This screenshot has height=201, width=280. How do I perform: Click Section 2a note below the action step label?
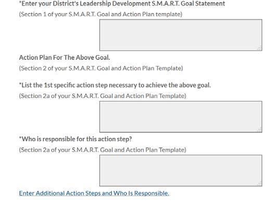pyautogui.click(x=103, y=96)
